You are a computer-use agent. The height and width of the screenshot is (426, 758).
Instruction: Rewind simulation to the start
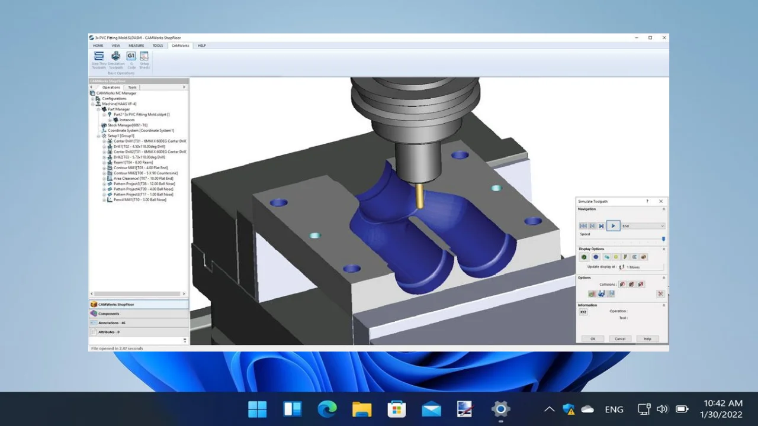tap(583, 226)
